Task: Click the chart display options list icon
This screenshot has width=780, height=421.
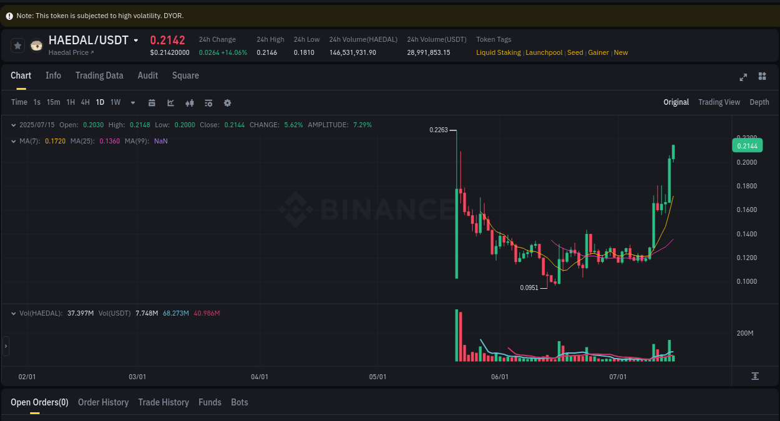Action: tap(208, 102)
